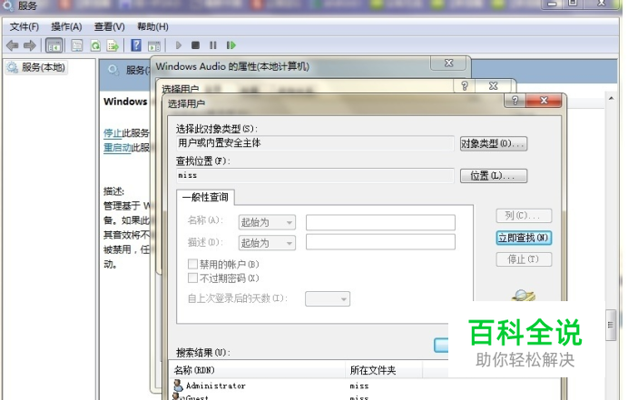
Task: Click the 查找位置 field showing miss
Action: 315,175
